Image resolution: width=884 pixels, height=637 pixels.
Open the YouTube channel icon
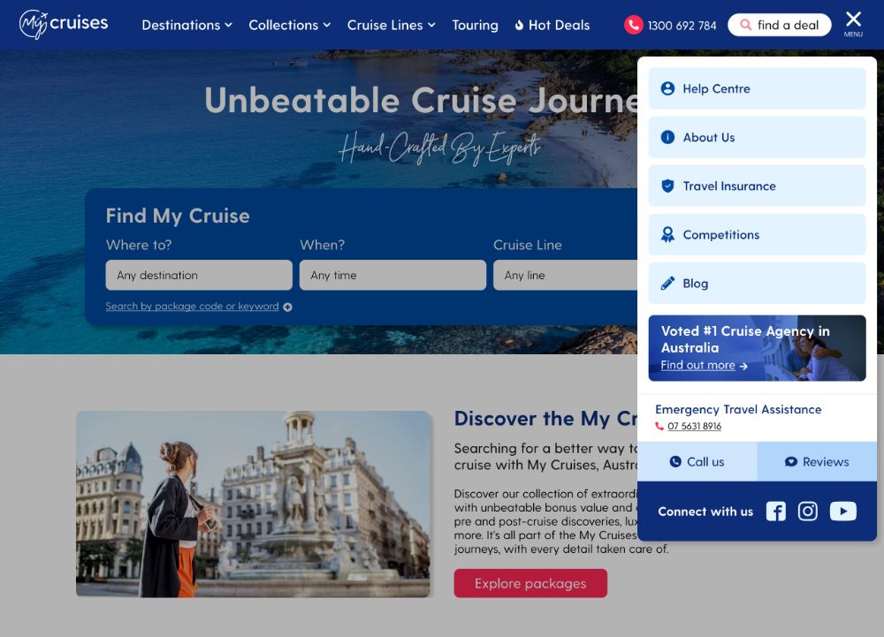click(842, 512)
